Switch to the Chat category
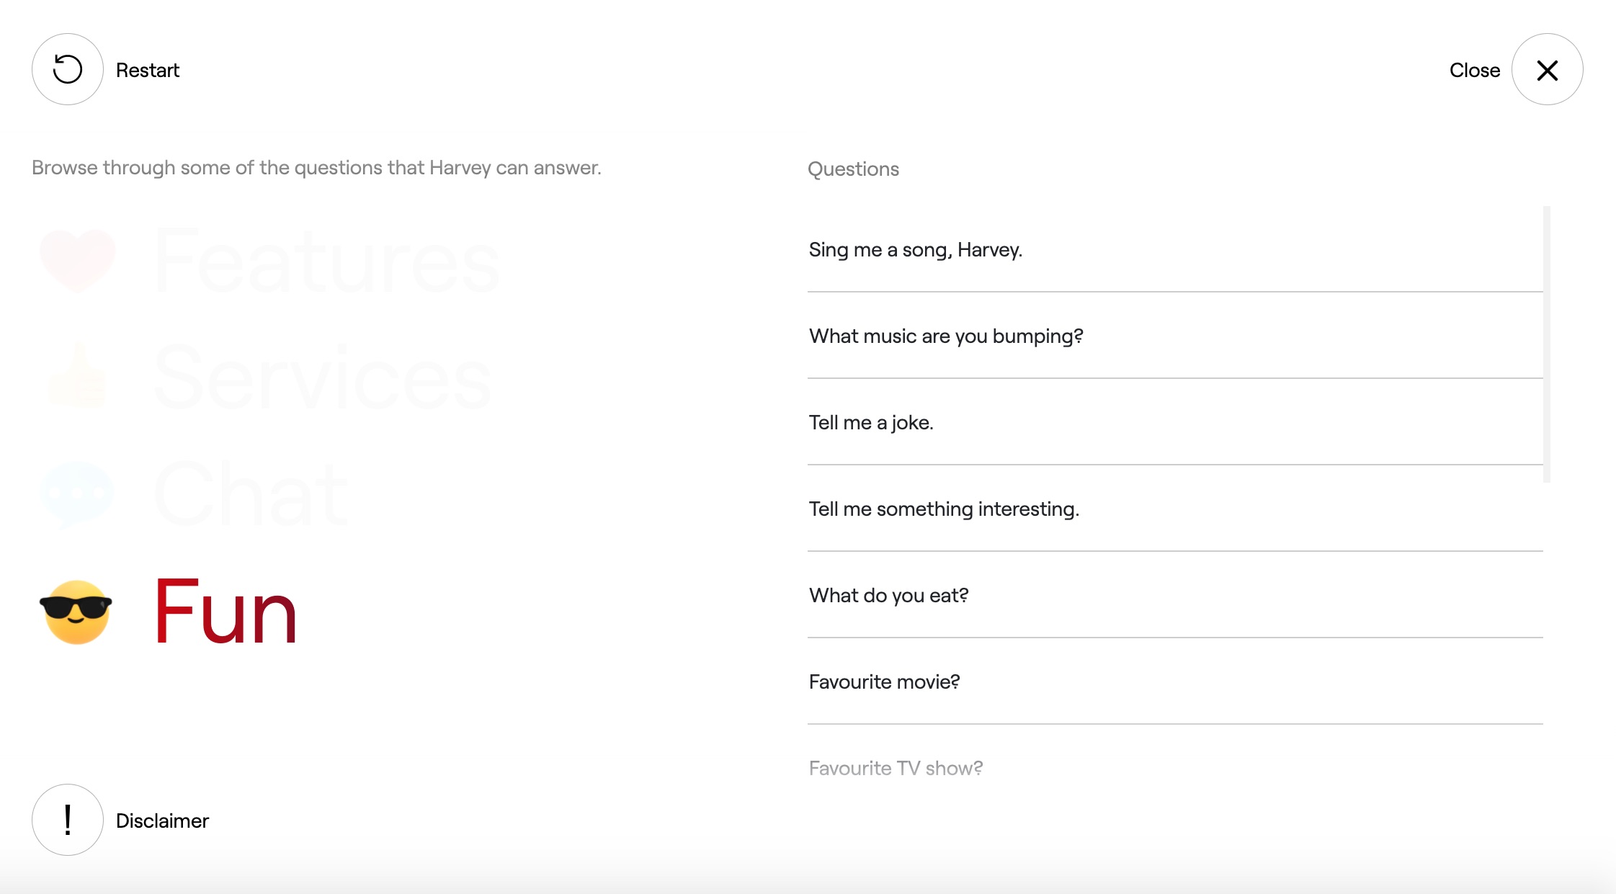Image resolution: width=1616 pixels, height=894 pixels. click(x=251, y=495)
